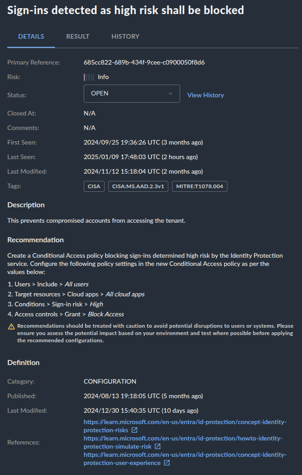Select the MITRE:T1078.004 tag

pyautogui.click(x=199, y=186)
